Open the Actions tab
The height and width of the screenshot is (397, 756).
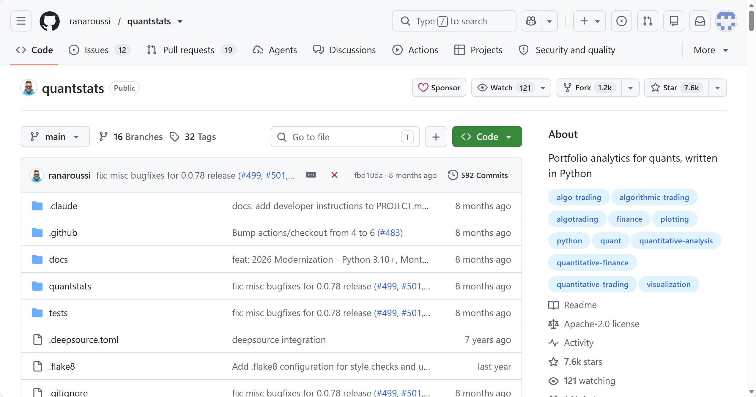click(x=415, y=50)
